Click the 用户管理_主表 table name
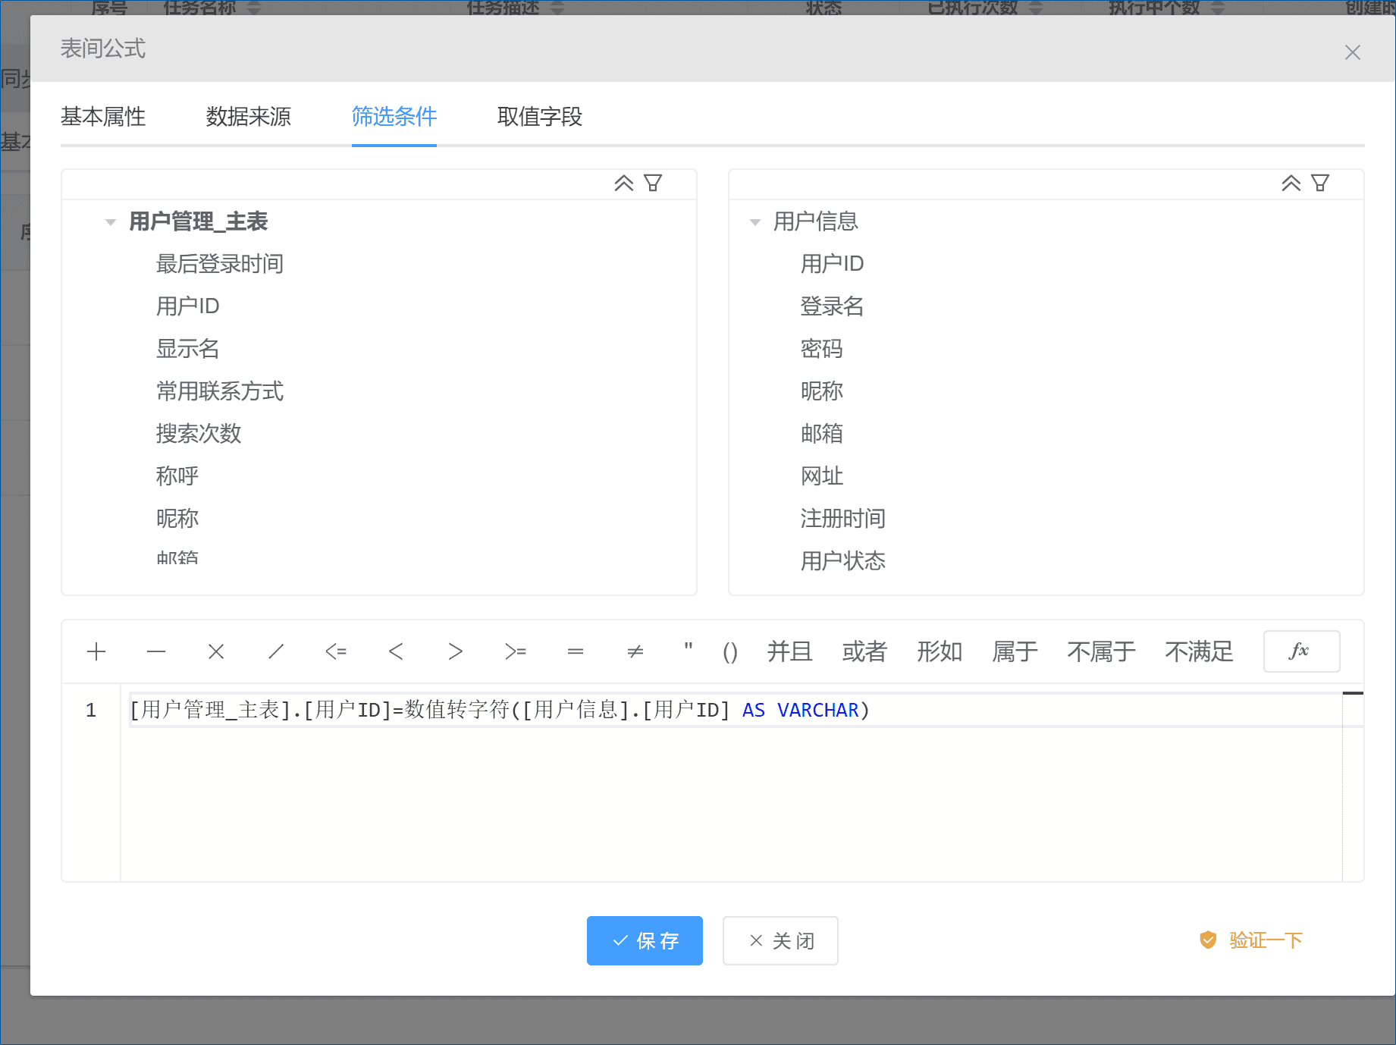The image size is (1396, 1045). click(x=199, y=221)
